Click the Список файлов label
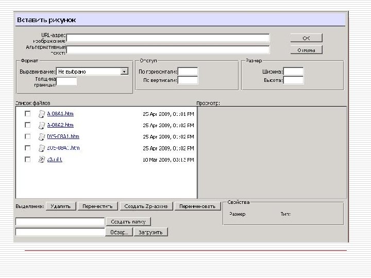 click(x=32, y=103)
